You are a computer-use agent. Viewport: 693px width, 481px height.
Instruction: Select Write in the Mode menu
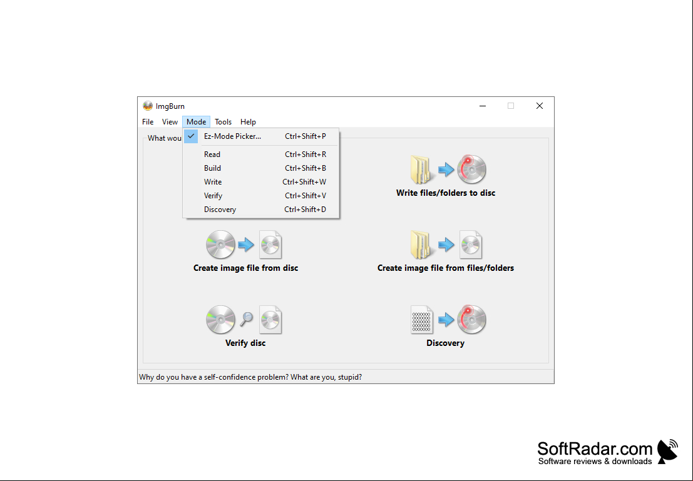pos(261,182)
